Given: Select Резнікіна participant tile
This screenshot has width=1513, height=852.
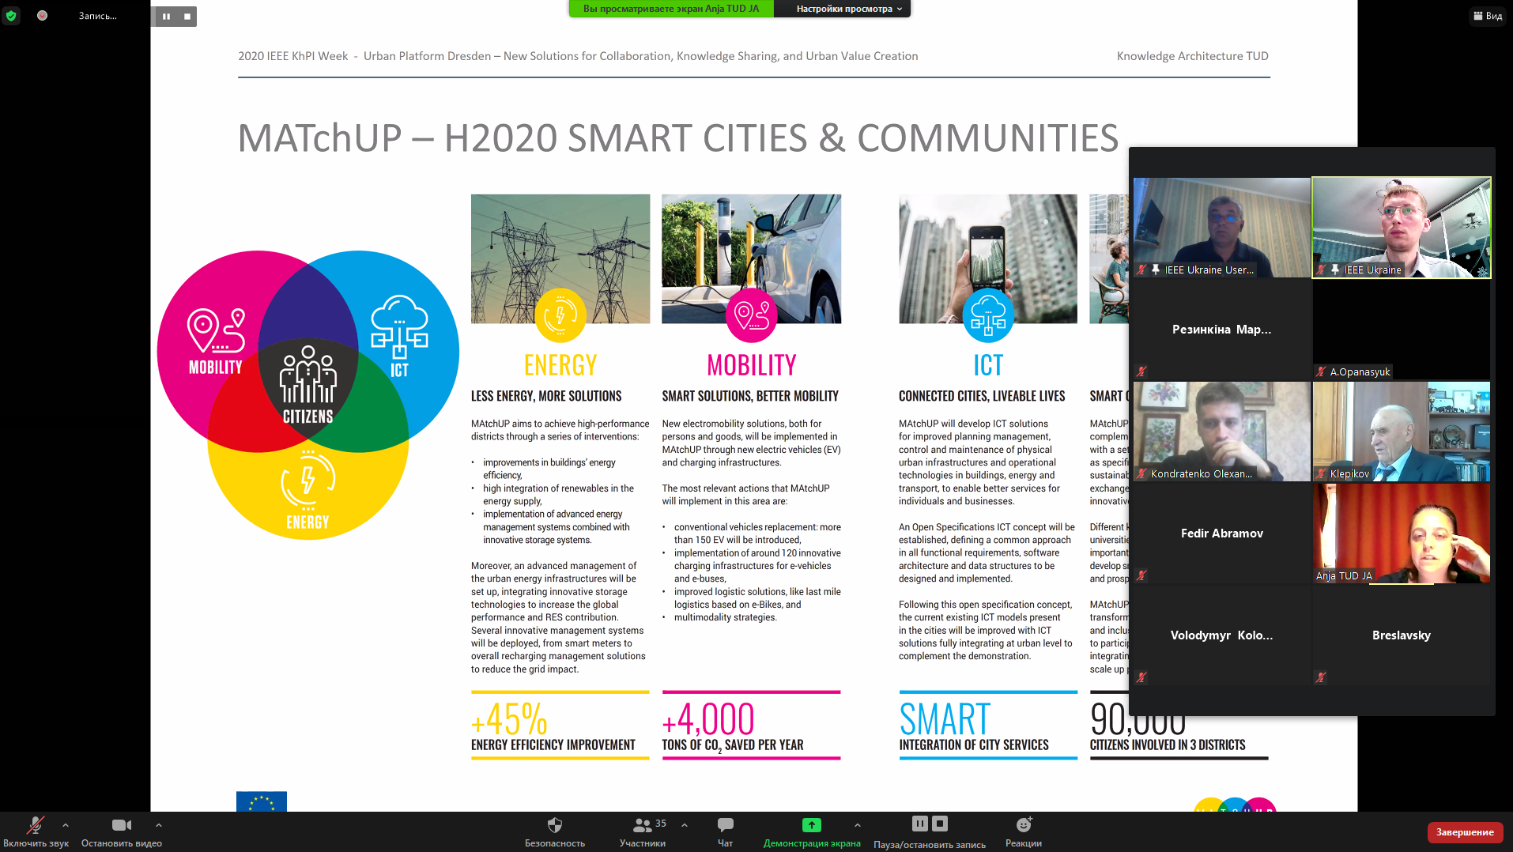Looking at the screenshot, I should [x=1221, y=330].
